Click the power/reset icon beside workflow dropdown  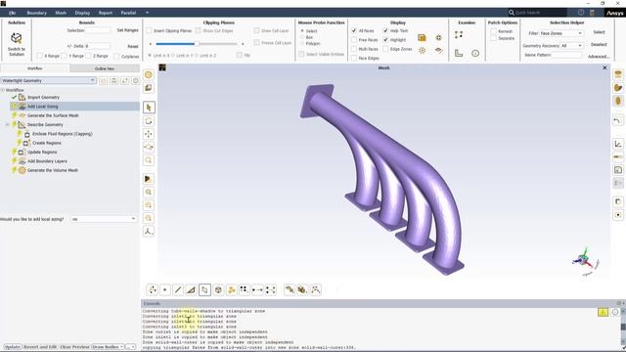point(135,80)
